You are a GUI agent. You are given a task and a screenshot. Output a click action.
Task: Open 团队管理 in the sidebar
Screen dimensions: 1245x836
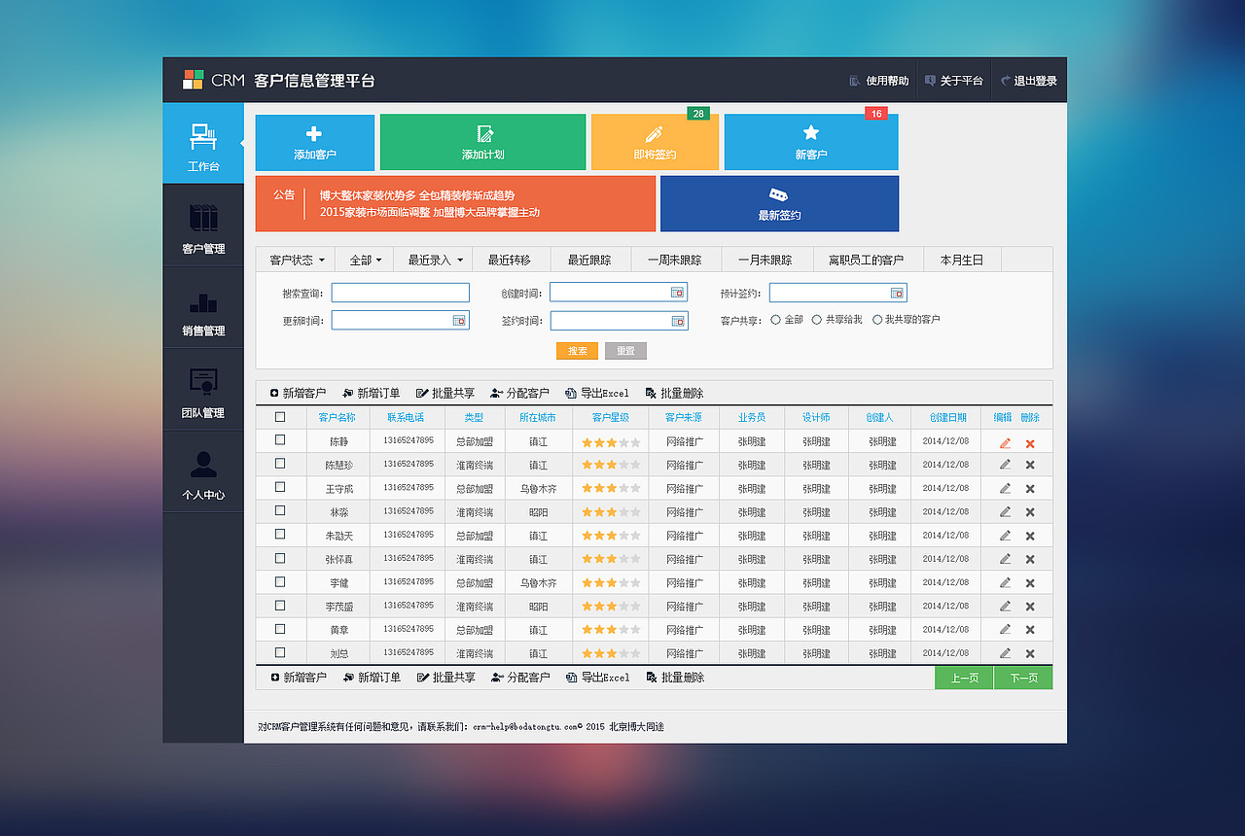(x=203, y=390)
